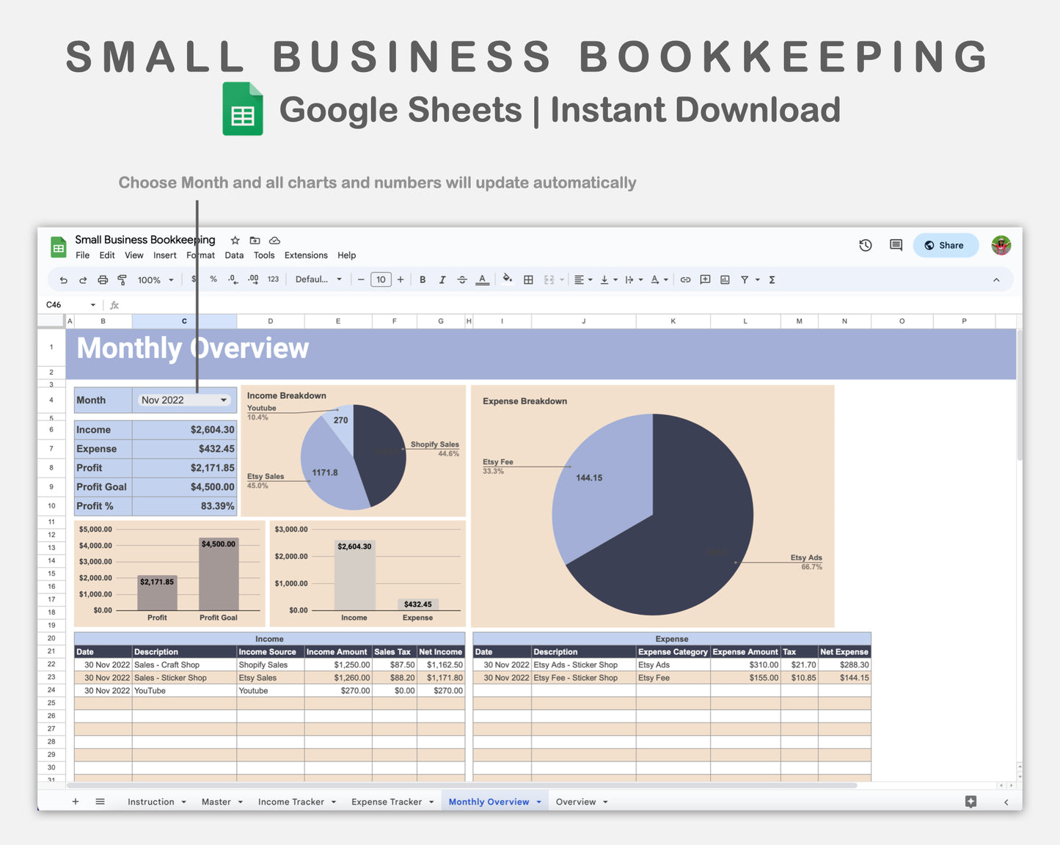Viewport: 1060px width, 845px height.
Task: Select the merge cells icon
Action: point(549,279)
